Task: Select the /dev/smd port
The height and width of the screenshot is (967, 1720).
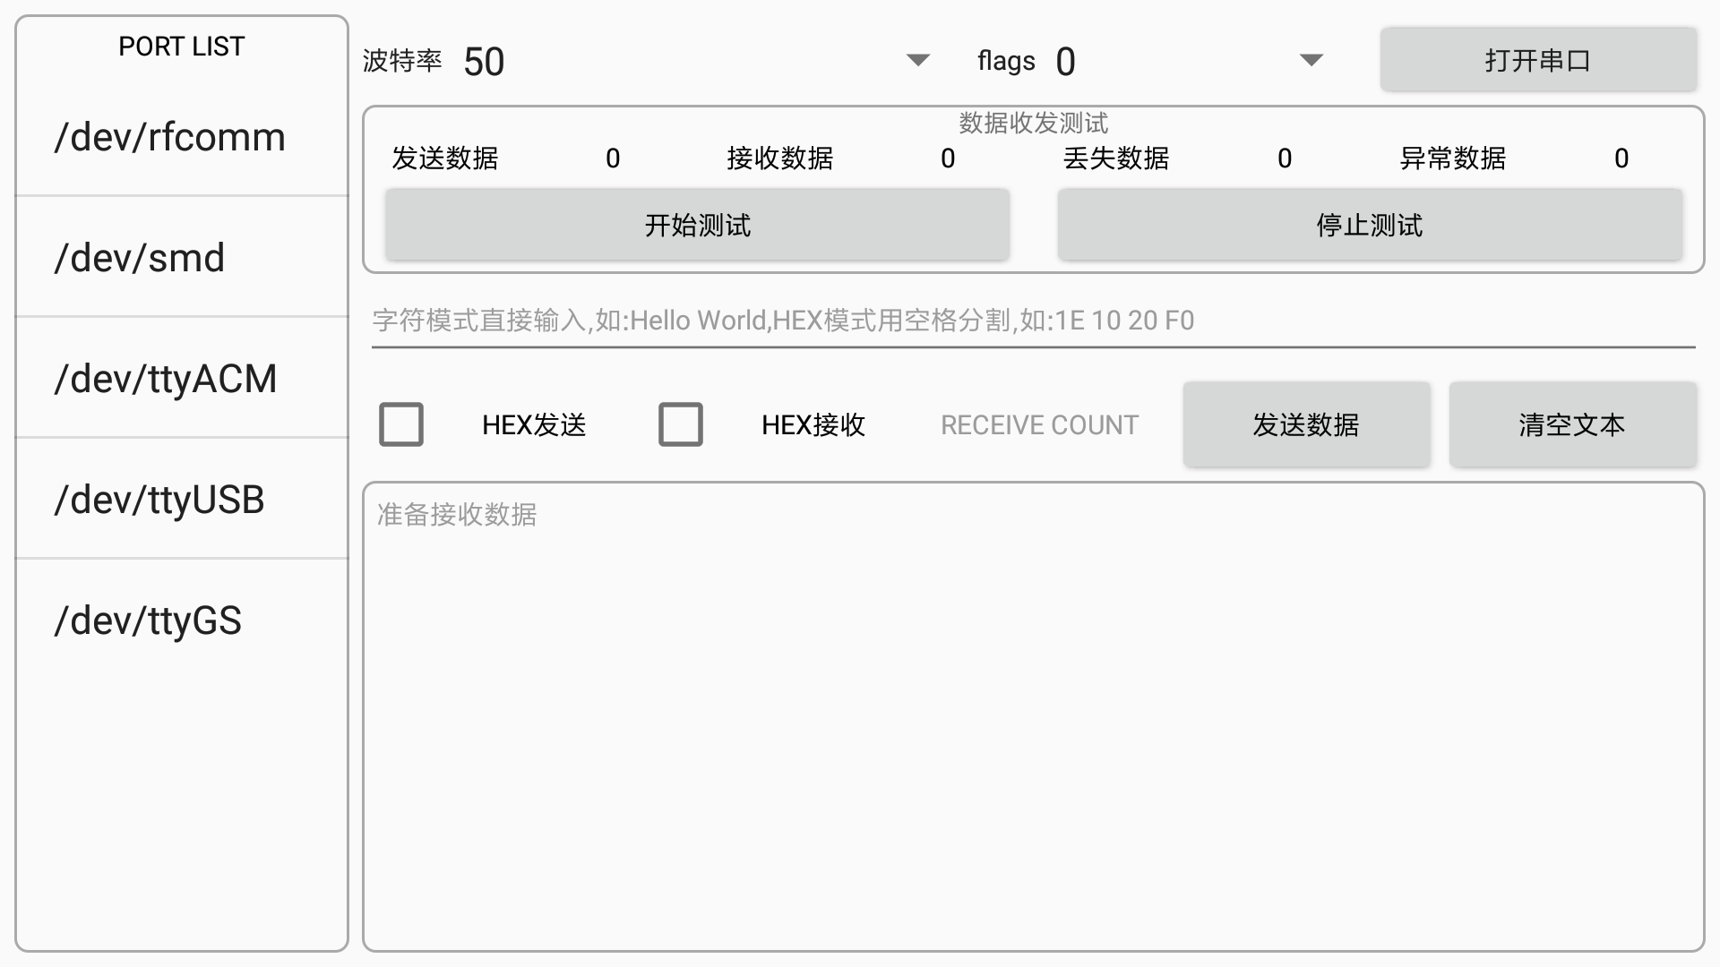Action: pos(181,257)
